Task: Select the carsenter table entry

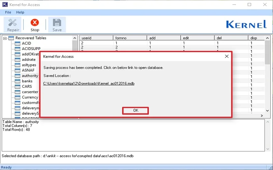Action: (30, 92)
